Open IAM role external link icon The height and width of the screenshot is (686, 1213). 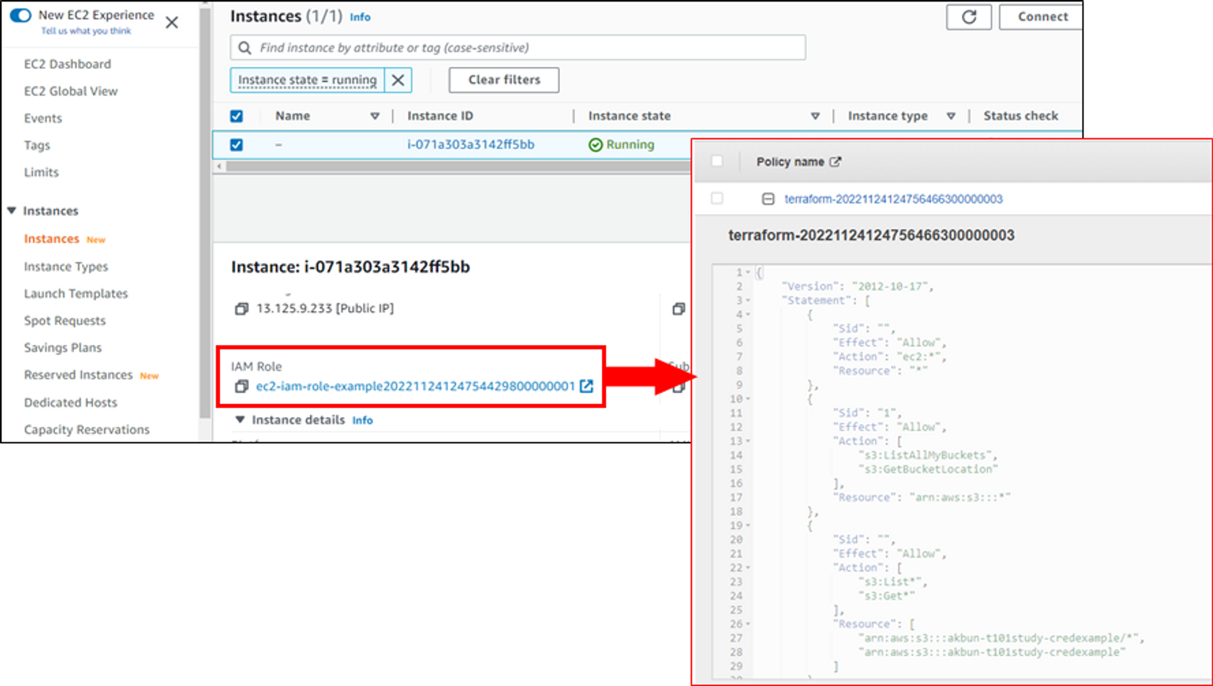click(x=586, y=387)
